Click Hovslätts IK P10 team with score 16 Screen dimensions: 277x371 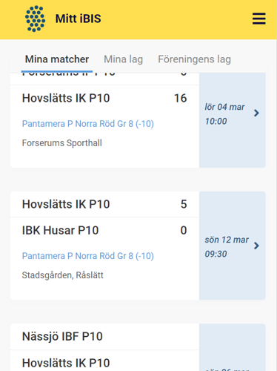point(66,98)
